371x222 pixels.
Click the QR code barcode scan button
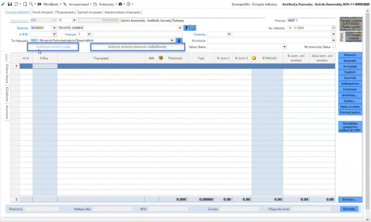pyautogui.click(x=350, y=126)
